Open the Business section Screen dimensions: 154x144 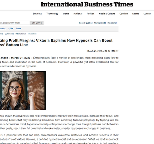37,14
